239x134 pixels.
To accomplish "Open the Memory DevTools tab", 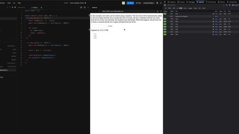I will click(x=221, y=2).
